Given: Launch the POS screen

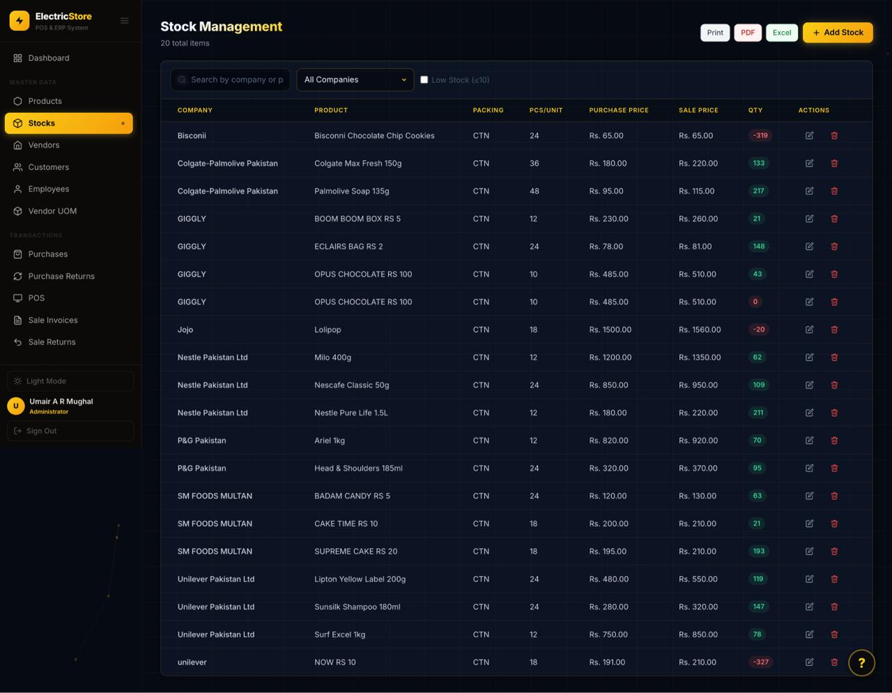Looking at the screenshot, I should pos(69,298).
